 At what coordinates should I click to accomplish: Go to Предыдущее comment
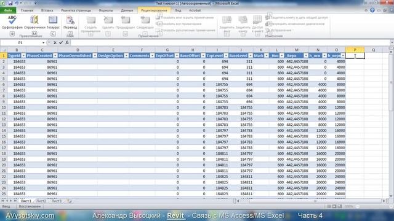(x=125, y=23)
